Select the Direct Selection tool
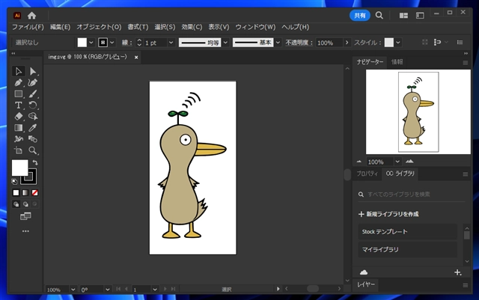 coord(33,71)
